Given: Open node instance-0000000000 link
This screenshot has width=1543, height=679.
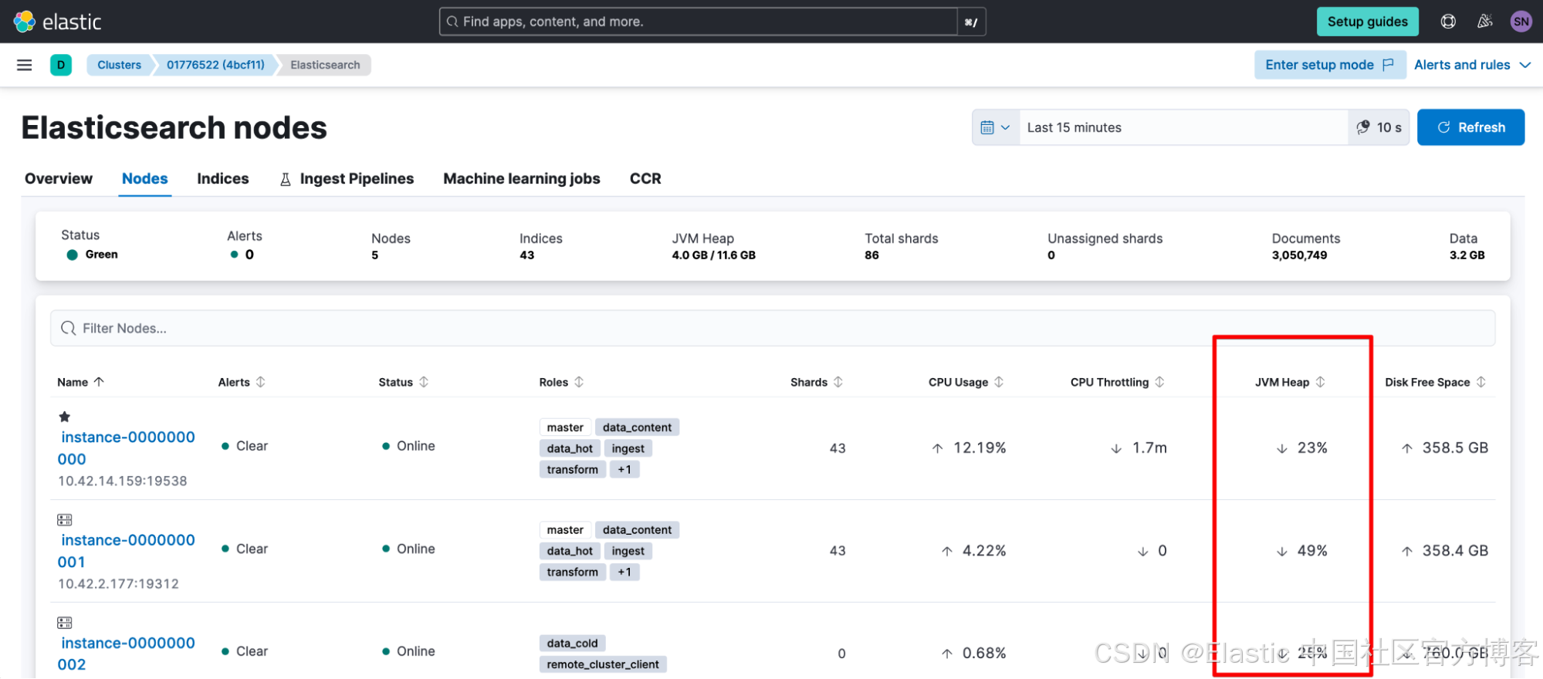Looking at the screenshot, I should click(127, 448).
